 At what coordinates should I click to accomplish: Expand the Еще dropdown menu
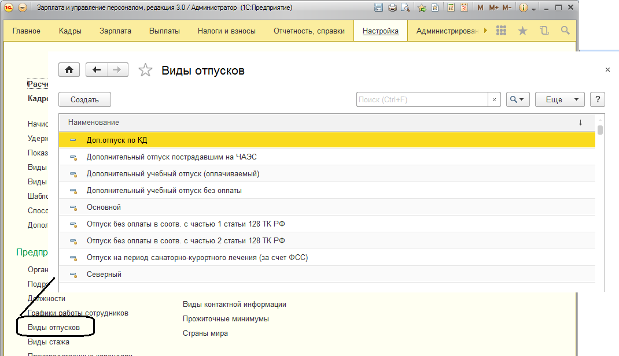(559, 99)
